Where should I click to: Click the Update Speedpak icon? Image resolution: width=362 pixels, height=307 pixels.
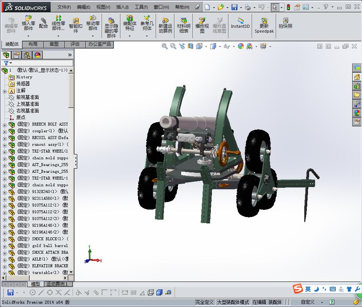point(264,25)
